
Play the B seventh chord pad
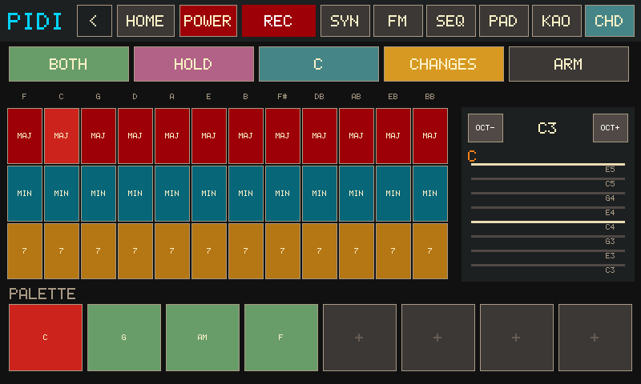[246, 251]
